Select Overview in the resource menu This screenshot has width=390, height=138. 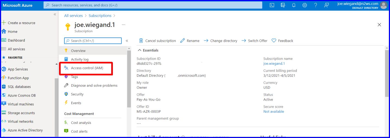coord(93,51)
